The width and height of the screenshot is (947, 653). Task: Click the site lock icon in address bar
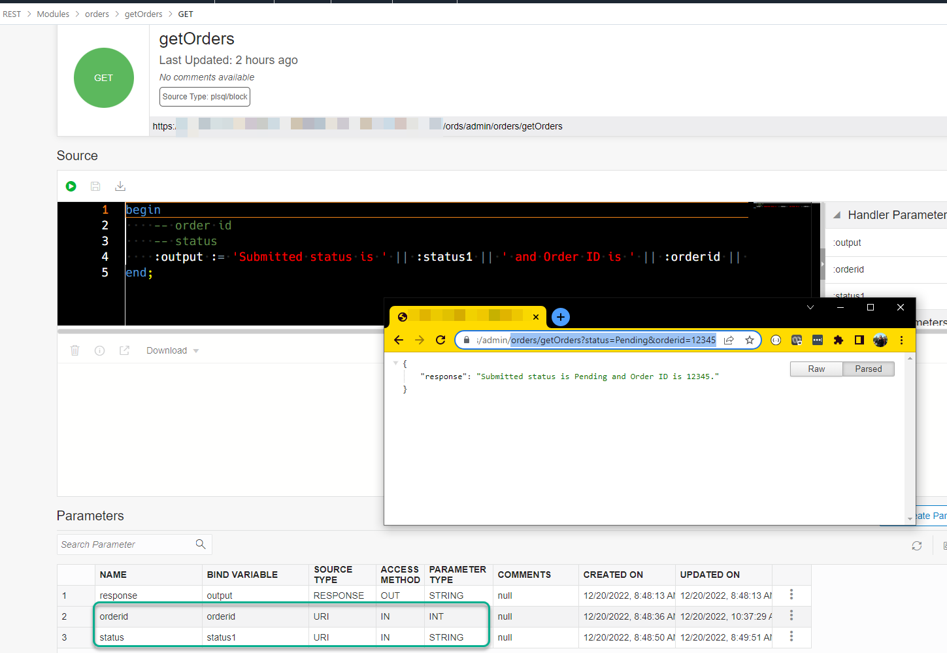click(x=467, y=340)
